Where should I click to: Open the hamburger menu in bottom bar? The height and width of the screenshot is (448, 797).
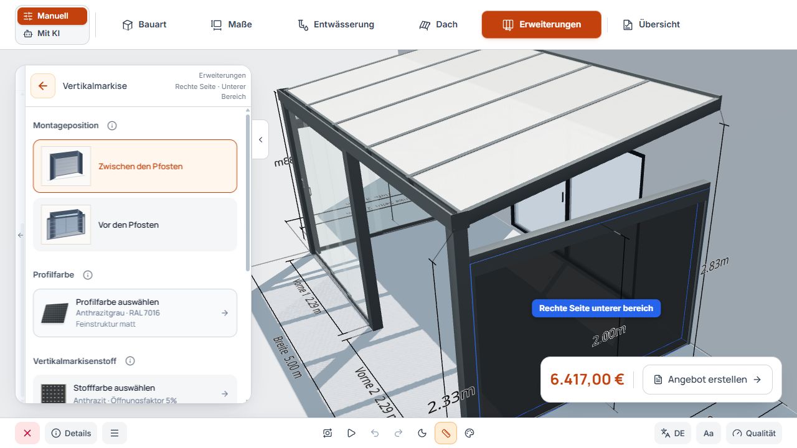tap(115, 433)
